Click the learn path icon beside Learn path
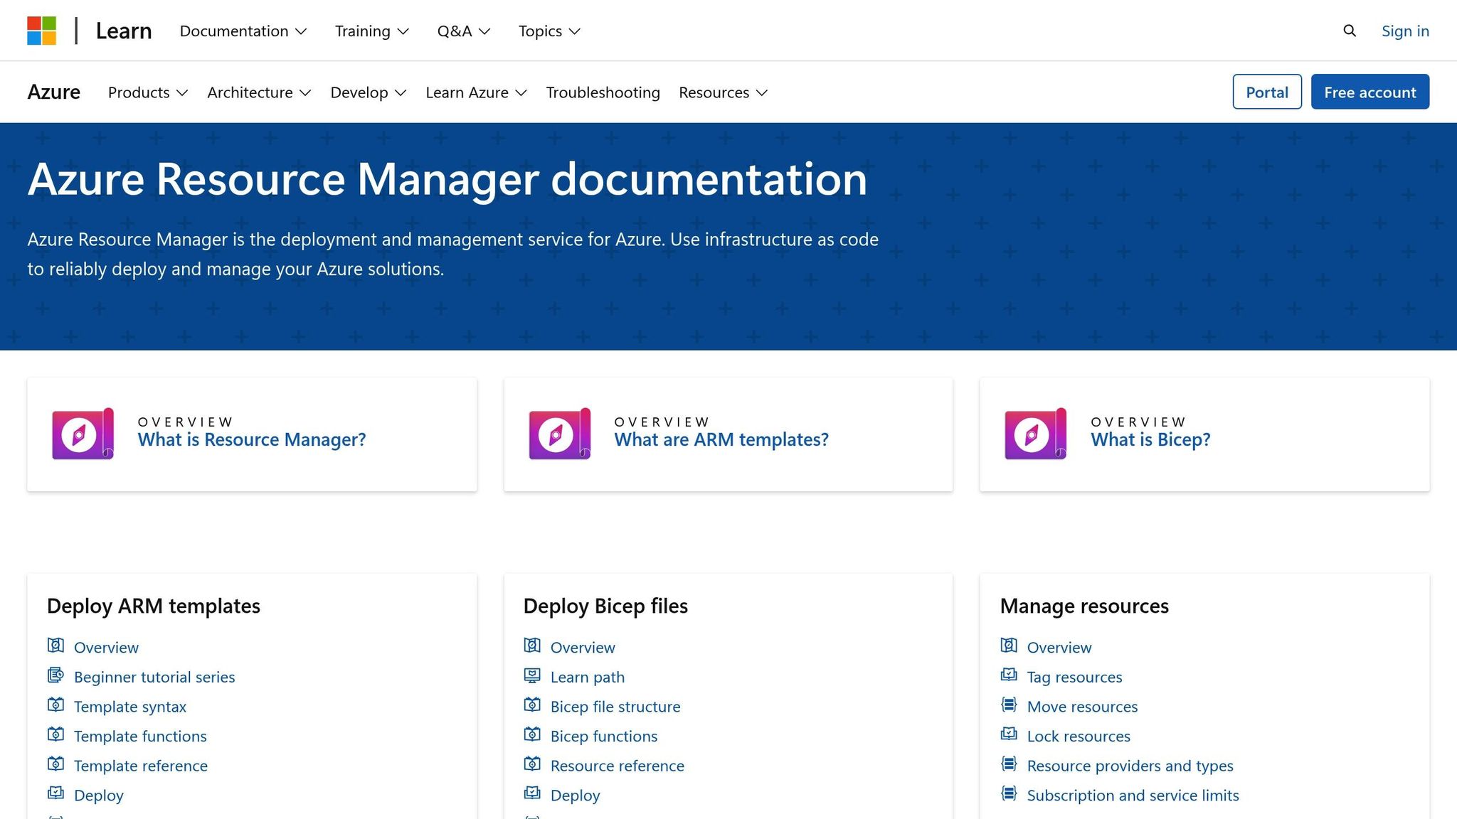1457x819 pixels. click(532, 675)
